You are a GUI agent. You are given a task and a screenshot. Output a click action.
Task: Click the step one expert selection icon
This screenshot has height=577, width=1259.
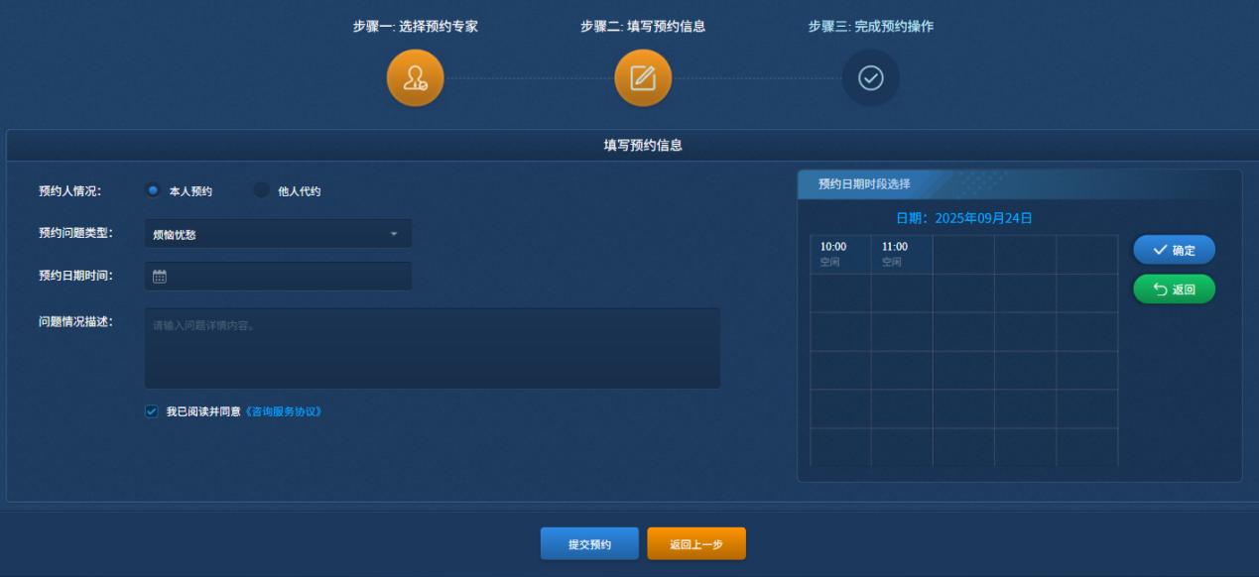(415, 78)
